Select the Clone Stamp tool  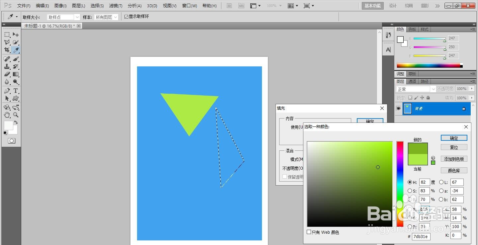[7, 66]
